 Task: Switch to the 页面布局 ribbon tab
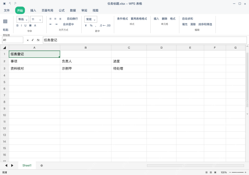47,10
